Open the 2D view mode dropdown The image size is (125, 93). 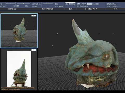[x=34, y=50]
